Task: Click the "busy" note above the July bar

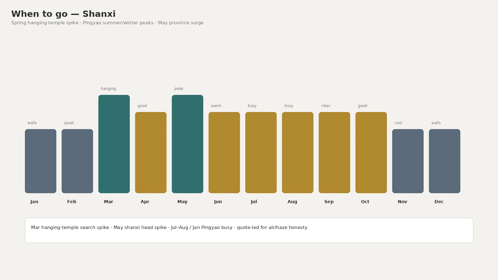Action: pos(252,106)
